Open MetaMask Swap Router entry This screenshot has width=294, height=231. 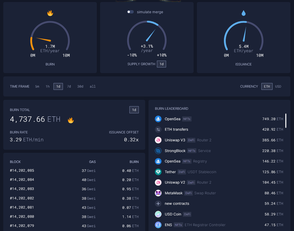click(x=219, y=193)
